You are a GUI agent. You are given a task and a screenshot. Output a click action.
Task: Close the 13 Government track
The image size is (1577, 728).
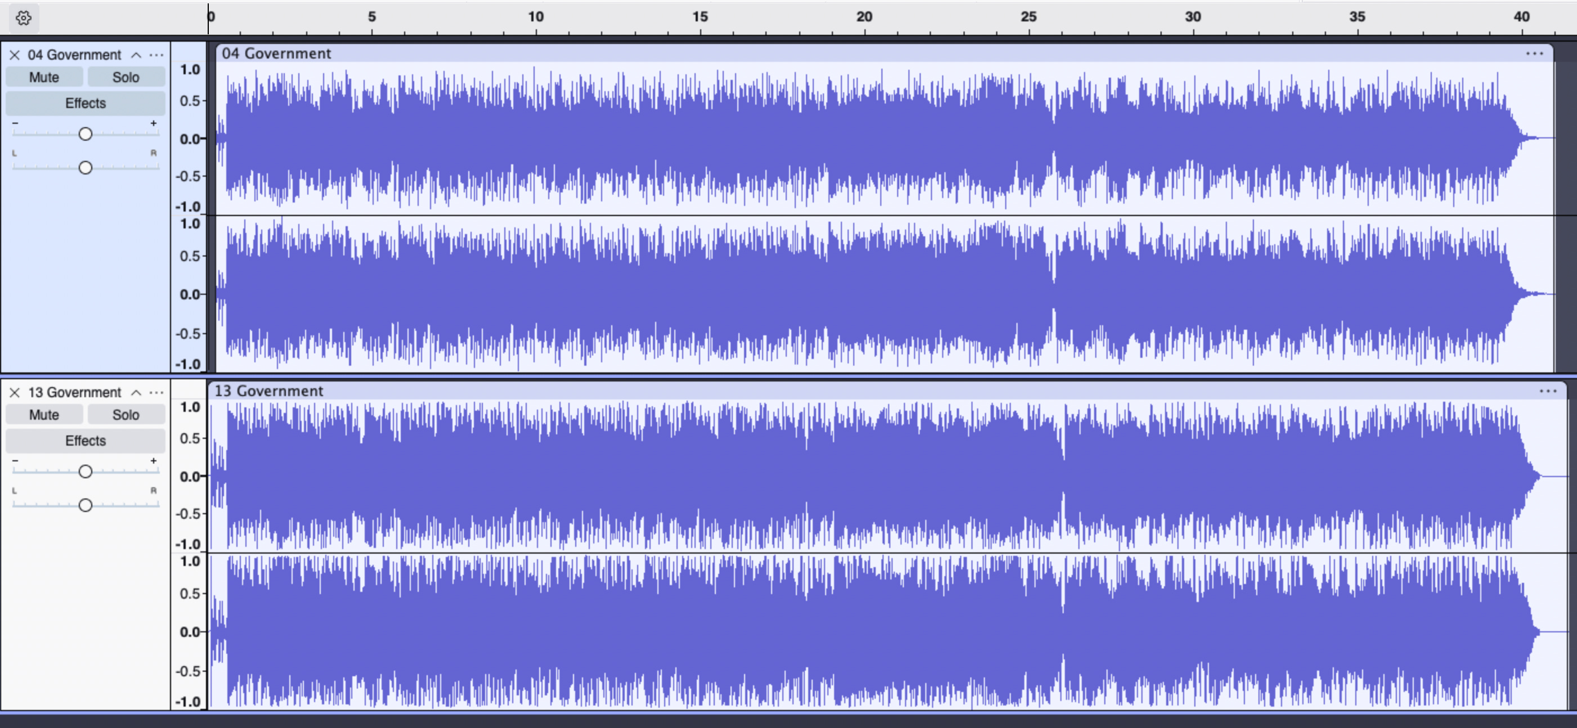pos(15,393)
